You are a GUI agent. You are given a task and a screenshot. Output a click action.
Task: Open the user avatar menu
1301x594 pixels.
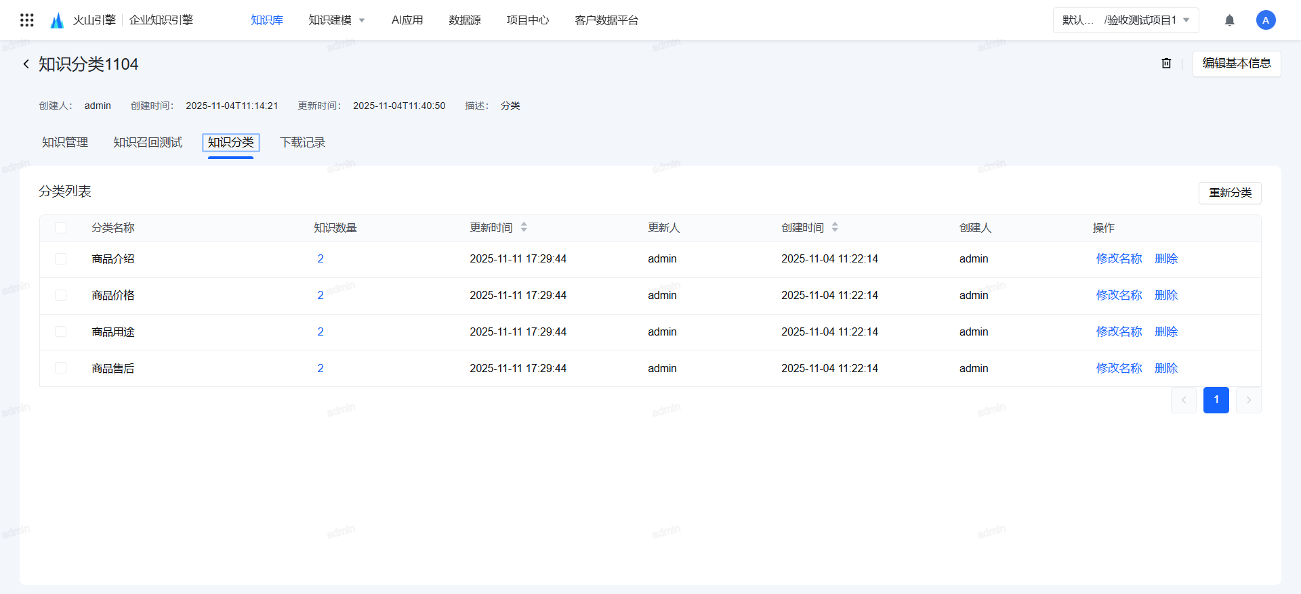coord(1265,20)
